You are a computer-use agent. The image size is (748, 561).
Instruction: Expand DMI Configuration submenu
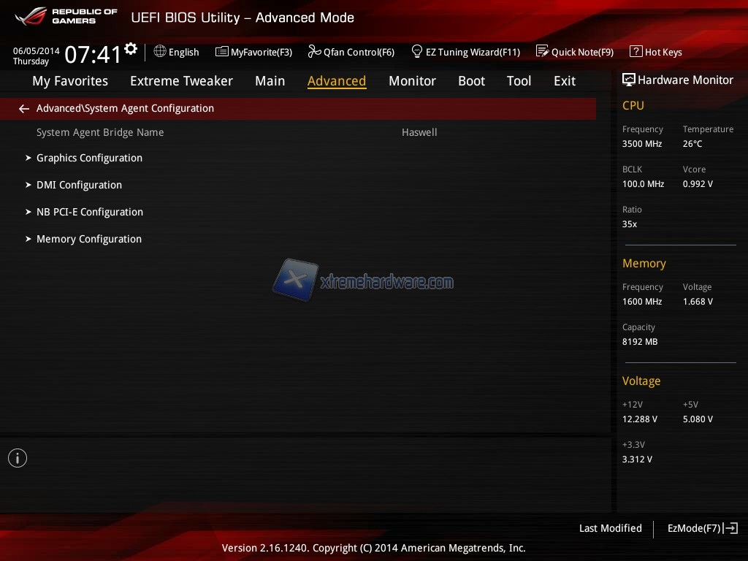[x=79, y=185]
